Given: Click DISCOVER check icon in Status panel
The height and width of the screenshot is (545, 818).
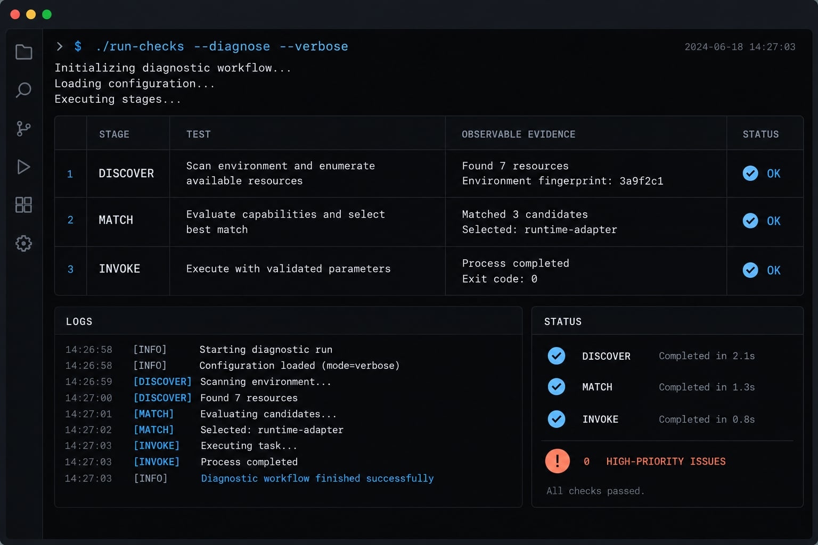Looking at the screenshot, I should [x=557, y=356].
